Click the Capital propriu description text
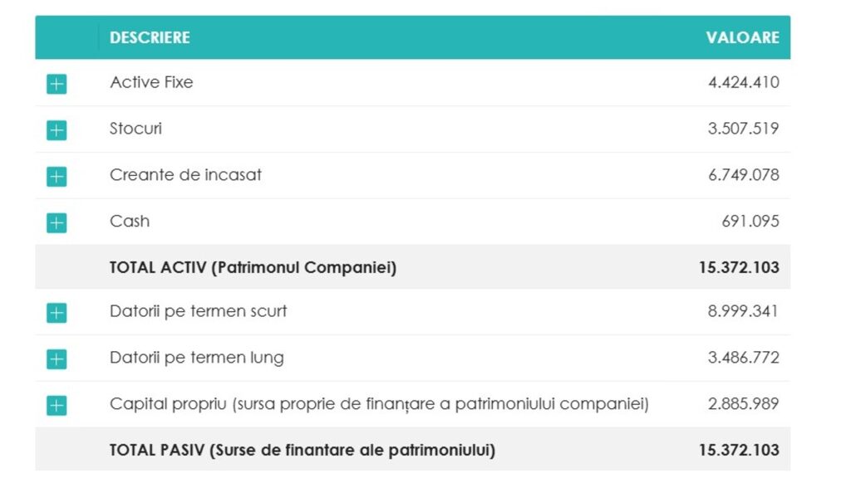 (379, 404)
